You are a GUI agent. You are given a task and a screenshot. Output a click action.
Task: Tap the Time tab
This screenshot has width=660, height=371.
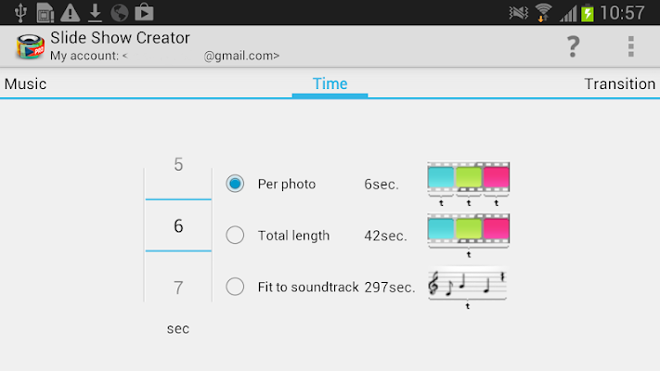tap(330, 83)
